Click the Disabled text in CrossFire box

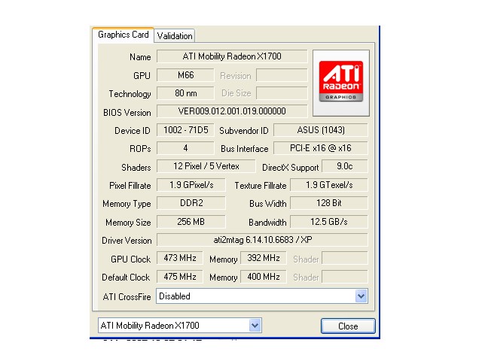175,296
